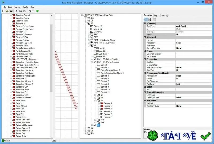Click the GS segment icon
The height and width of the screenshot is (144, 214).
coord(89,21)
